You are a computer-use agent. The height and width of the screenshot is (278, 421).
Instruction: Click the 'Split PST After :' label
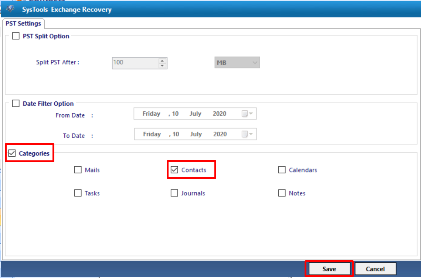pos(58,62)
